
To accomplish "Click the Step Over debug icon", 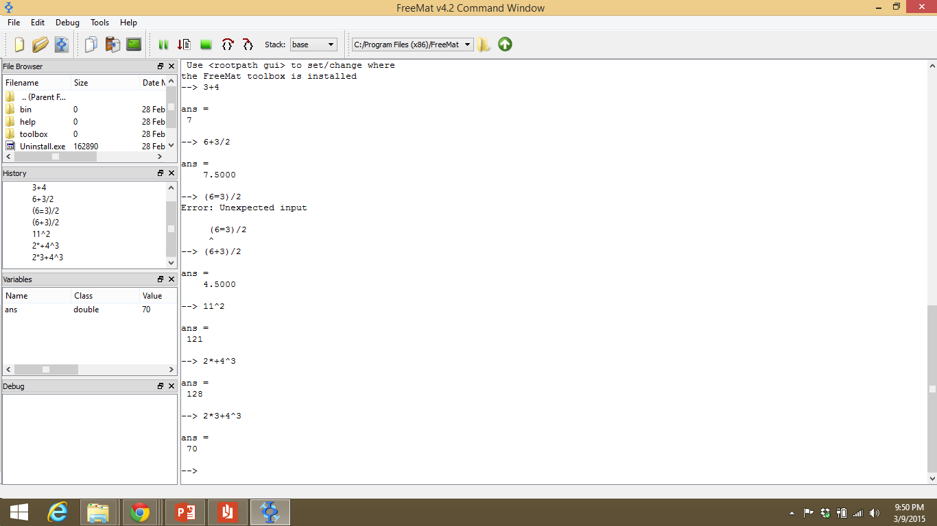I will [x=228, y=45].
